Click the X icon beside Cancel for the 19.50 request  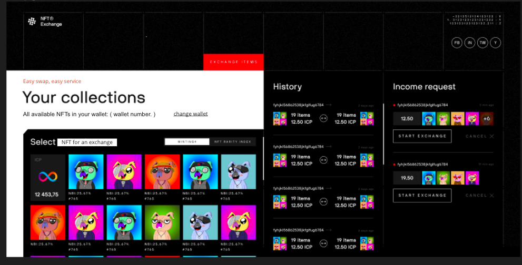pos(491,196)
